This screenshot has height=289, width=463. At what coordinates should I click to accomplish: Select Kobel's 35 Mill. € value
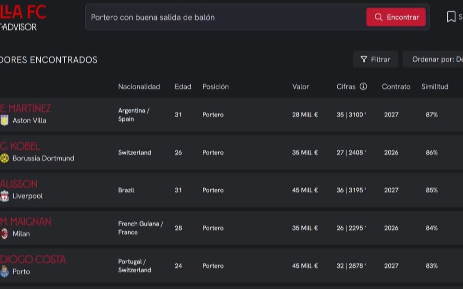pyautogui.click(x=305, y=152)
